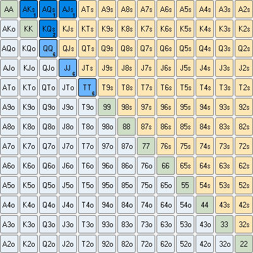253x253 pixels.
Task: Select the 55 pair cell
Action: pos(185,185)
